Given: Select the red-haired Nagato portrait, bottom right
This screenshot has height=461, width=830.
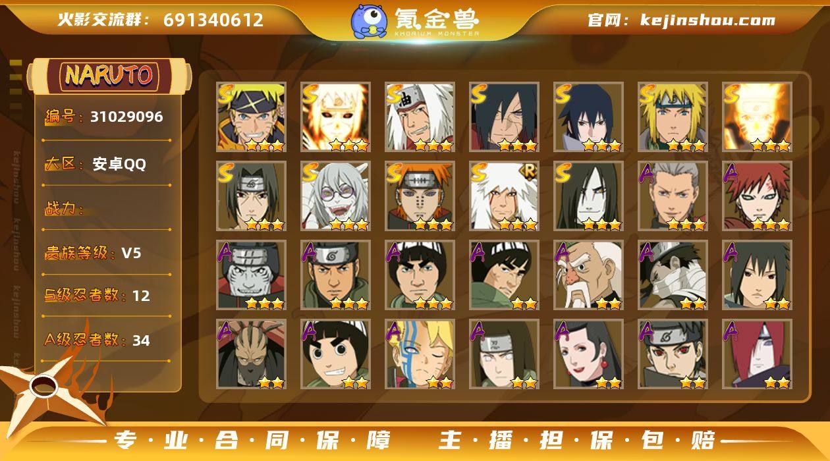Looking at the screenshot, I should [758, 354].
